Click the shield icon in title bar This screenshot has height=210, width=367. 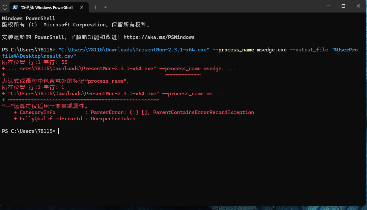pyautogui.click(x=5, y=7)
